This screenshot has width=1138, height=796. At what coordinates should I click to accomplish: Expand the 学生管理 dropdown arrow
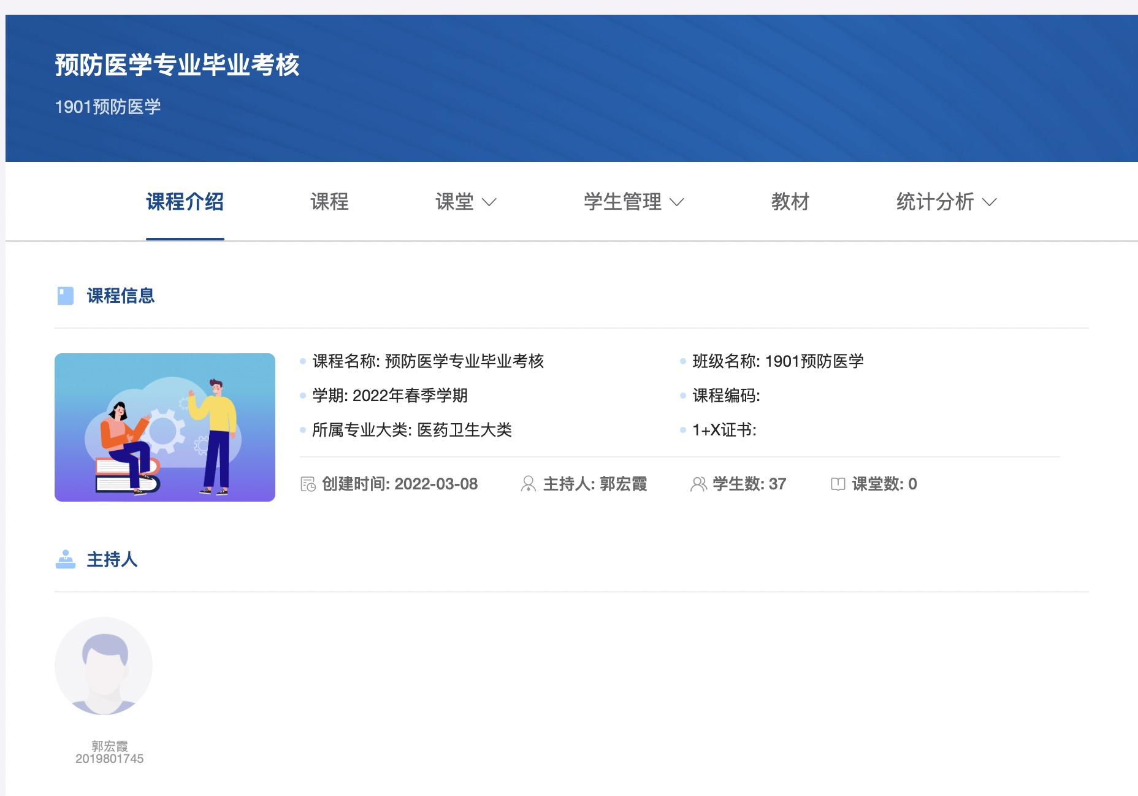[677, 202]
